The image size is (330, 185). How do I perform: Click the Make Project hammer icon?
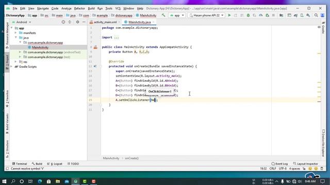[163, 15]
